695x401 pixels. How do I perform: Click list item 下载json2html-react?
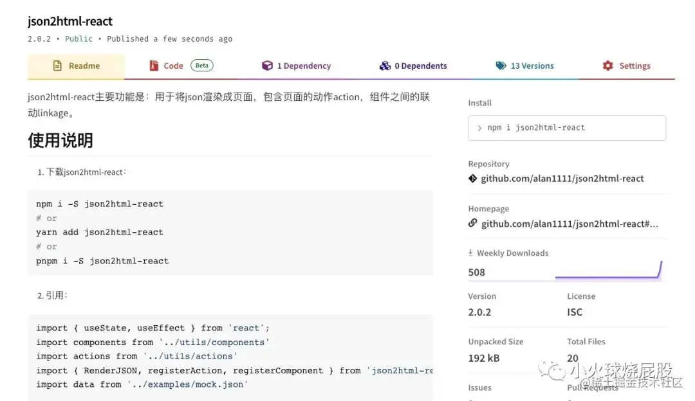point(82,172)
